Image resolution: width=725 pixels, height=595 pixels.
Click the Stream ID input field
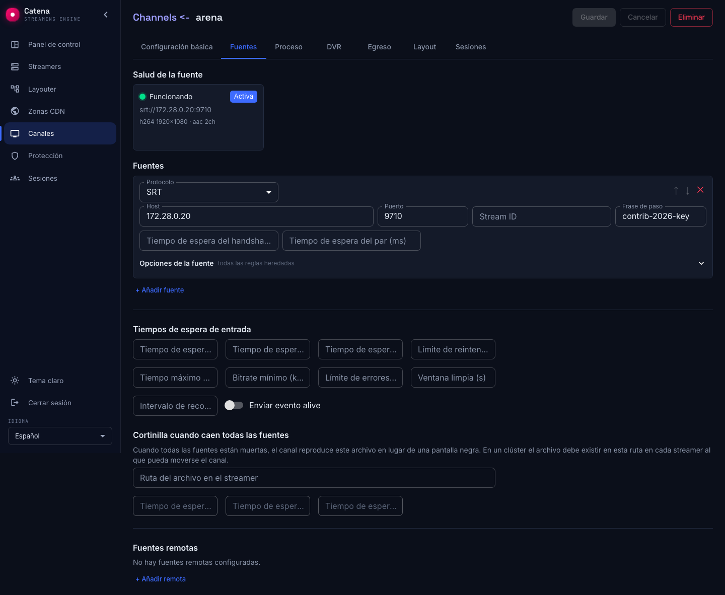tap(542, 216)
